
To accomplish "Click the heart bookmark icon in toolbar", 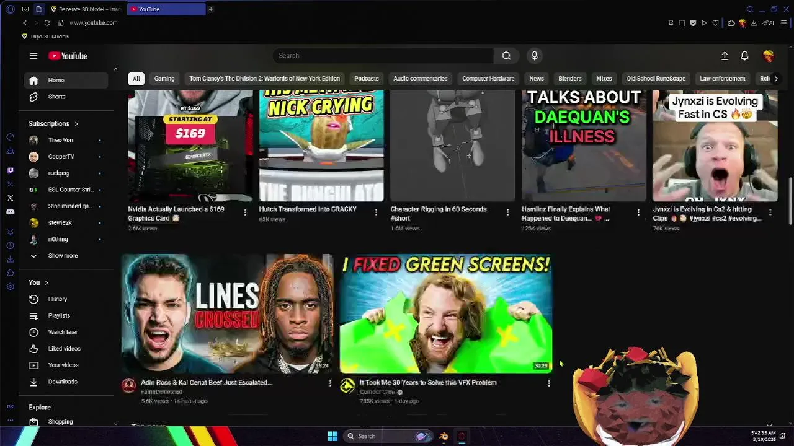I will pyautogui.click(x=715, y=23).
